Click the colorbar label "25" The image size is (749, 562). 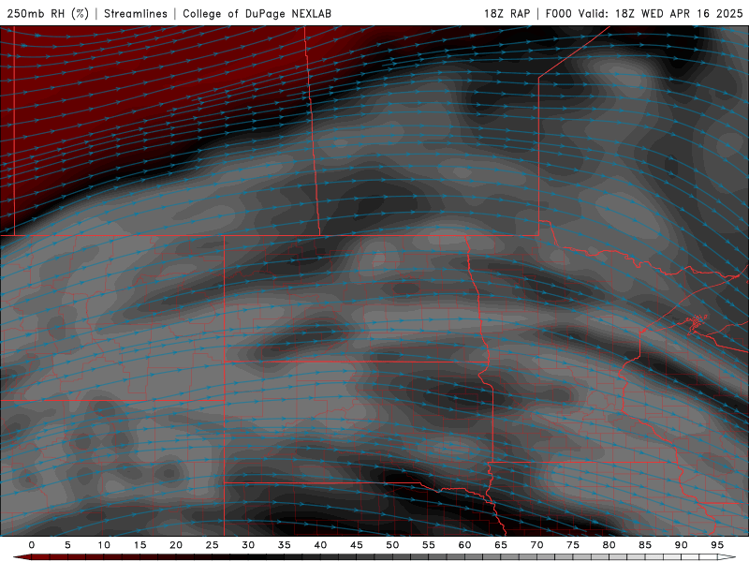212,545
